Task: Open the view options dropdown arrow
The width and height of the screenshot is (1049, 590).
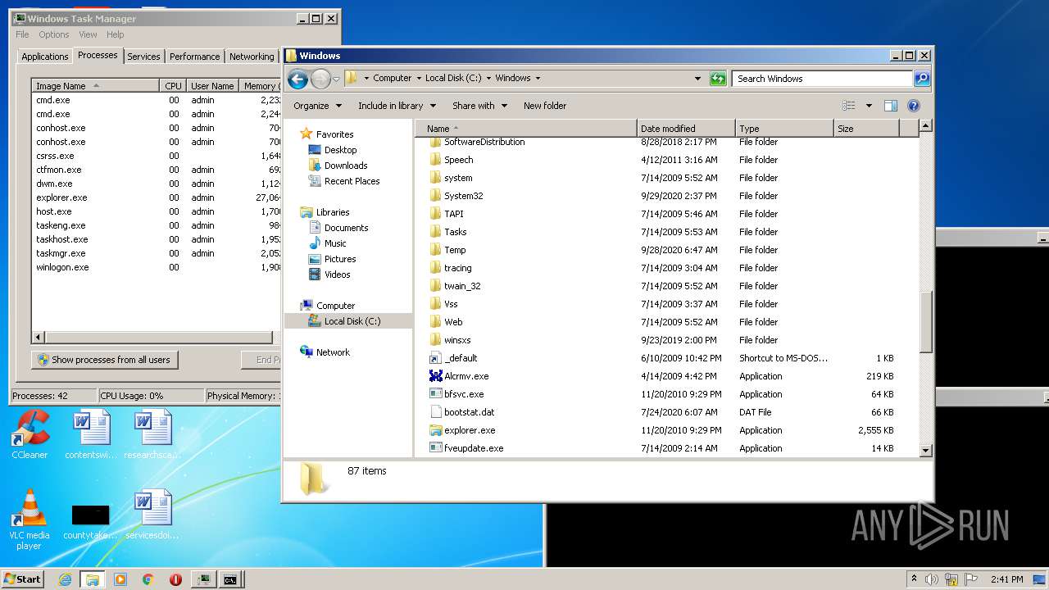Action: [x=869, y=106]
